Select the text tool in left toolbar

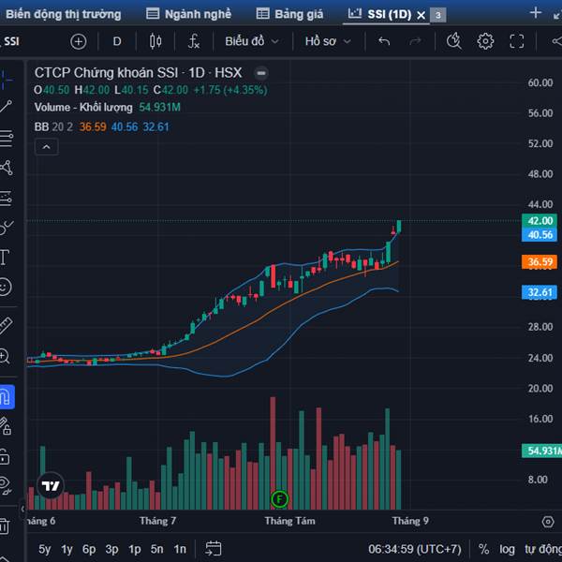5,257
